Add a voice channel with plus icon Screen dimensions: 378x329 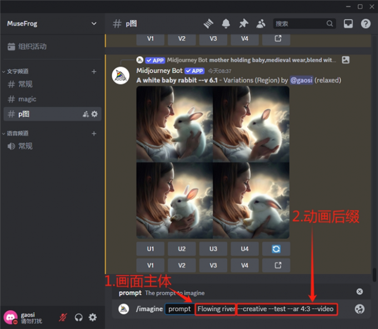coord(94,133)
